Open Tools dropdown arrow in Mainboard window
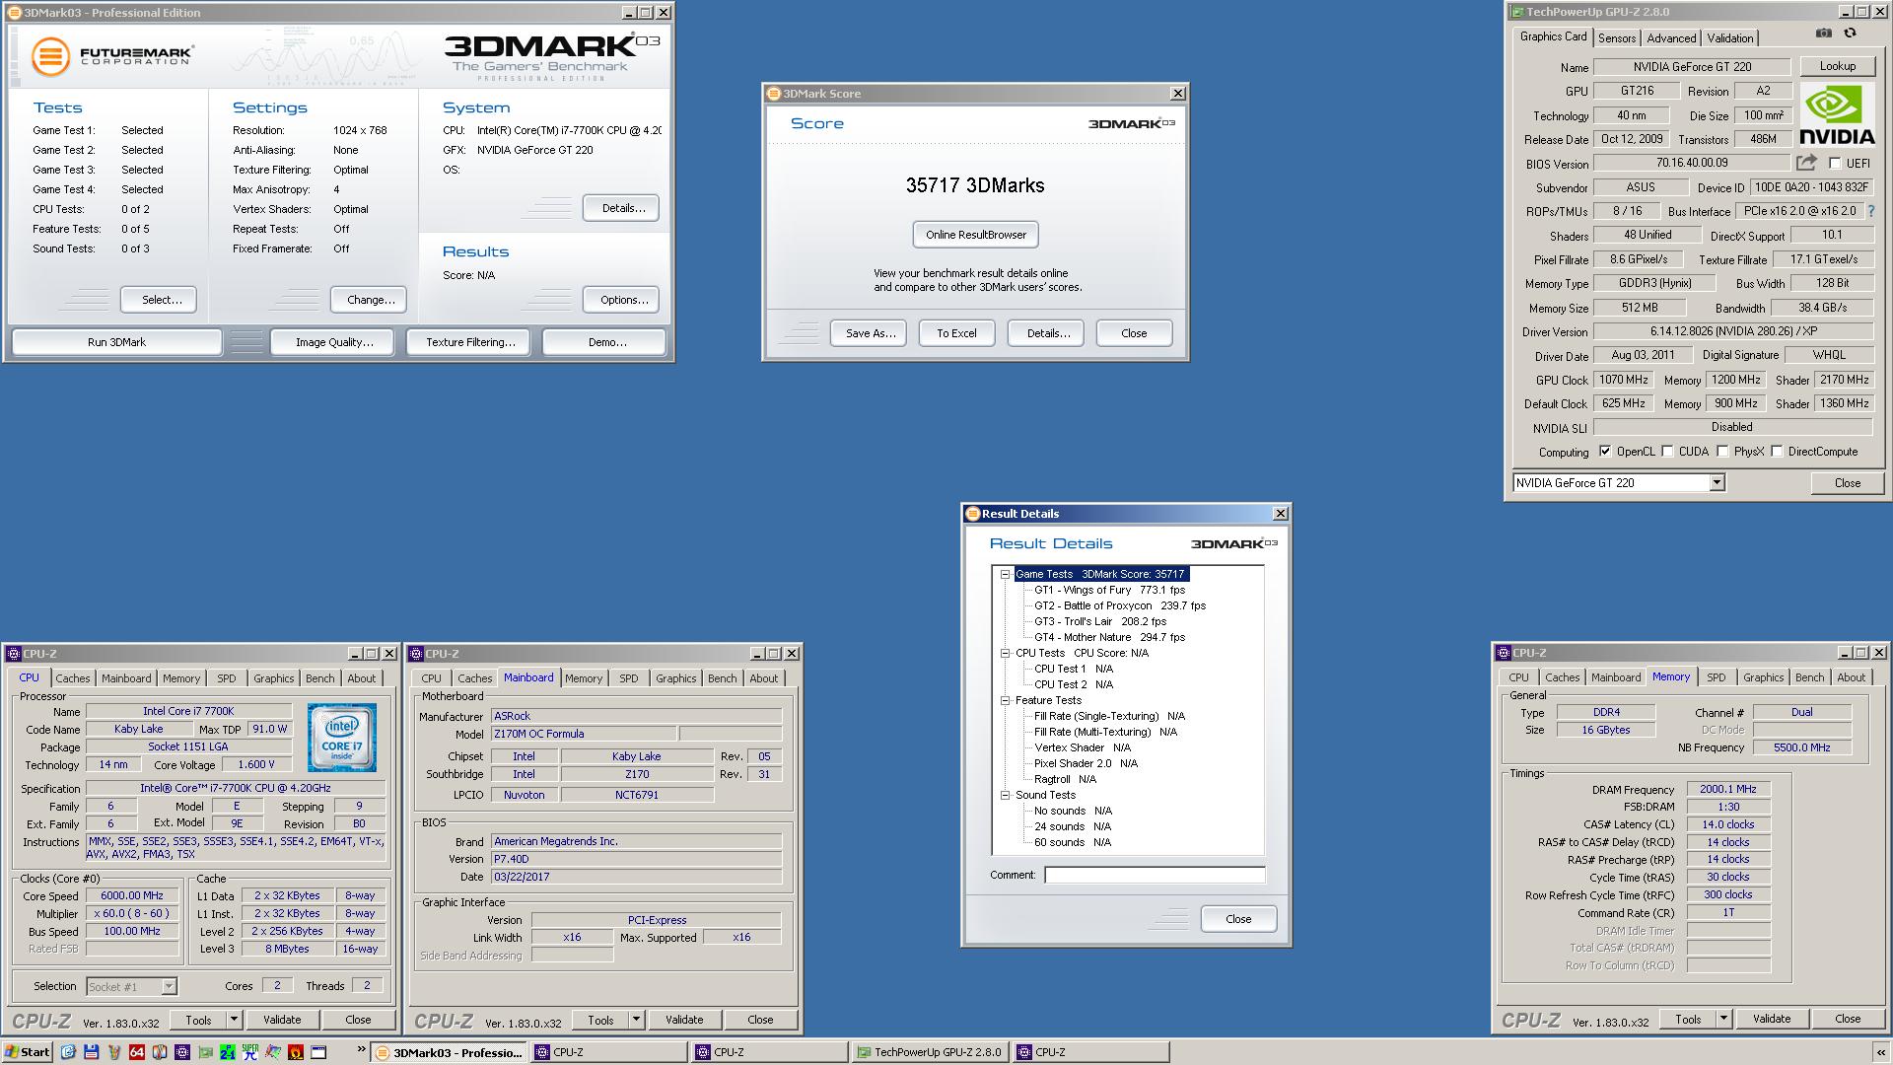The image size is (1893, 1065). 636,1020
